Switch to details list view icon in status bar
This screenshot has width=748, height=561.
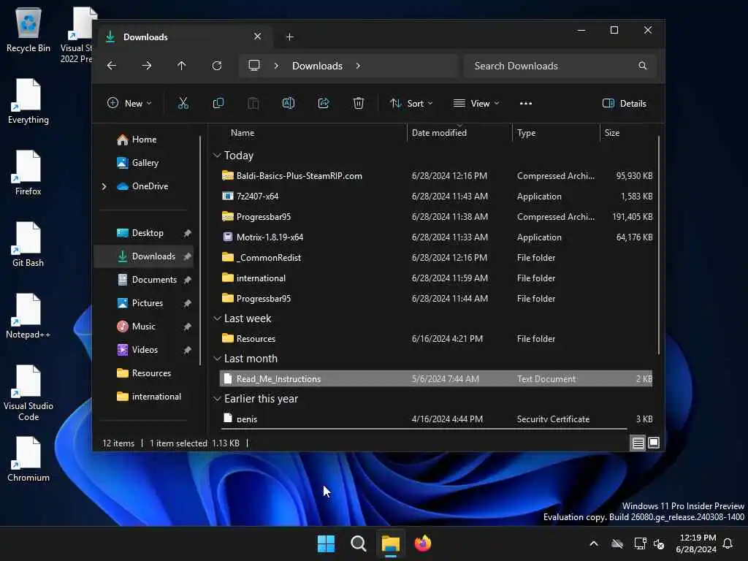638,443
